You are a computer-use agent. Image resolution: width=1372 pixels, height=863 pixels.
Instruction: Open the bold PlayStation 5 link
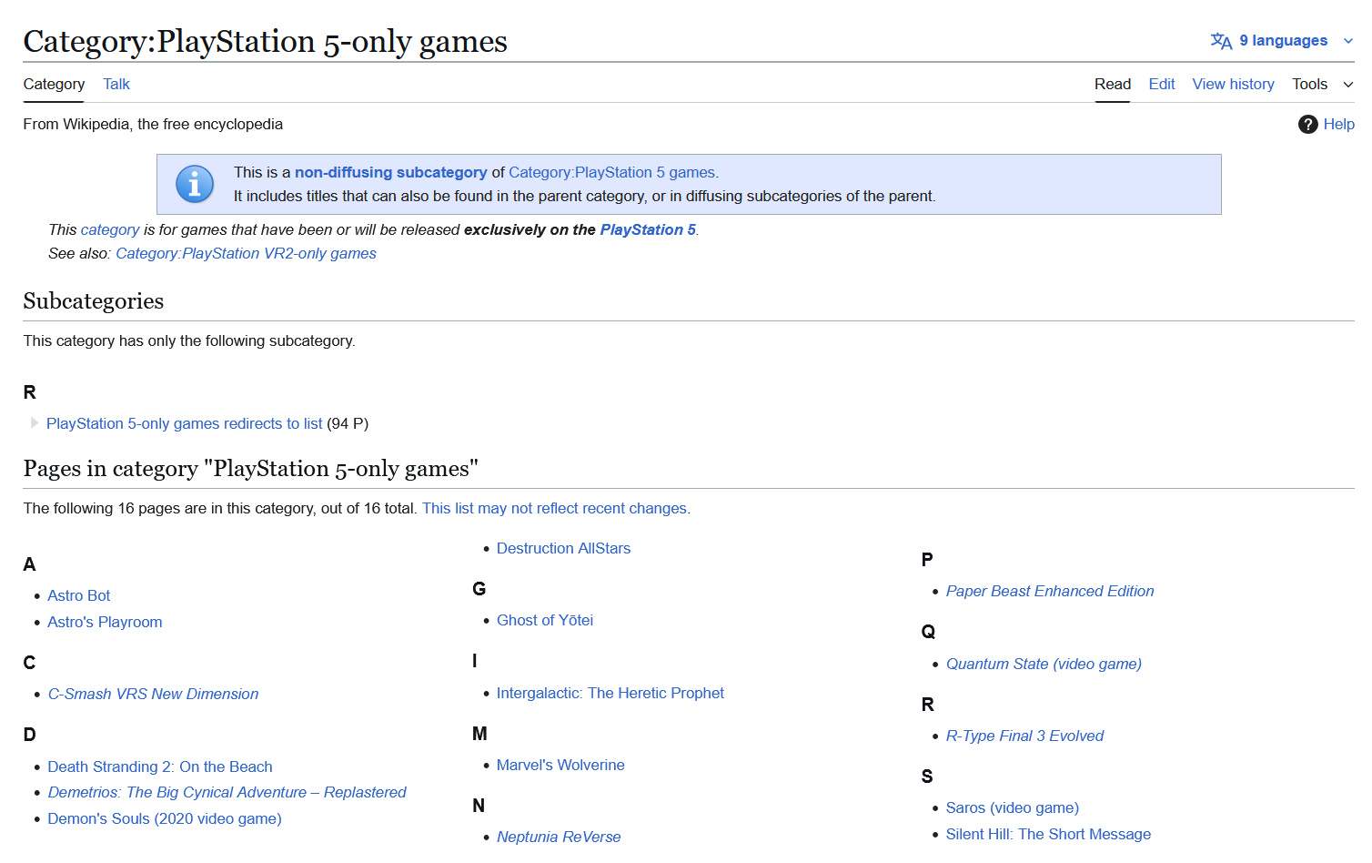pyautogui.click(x=648, y=230)
